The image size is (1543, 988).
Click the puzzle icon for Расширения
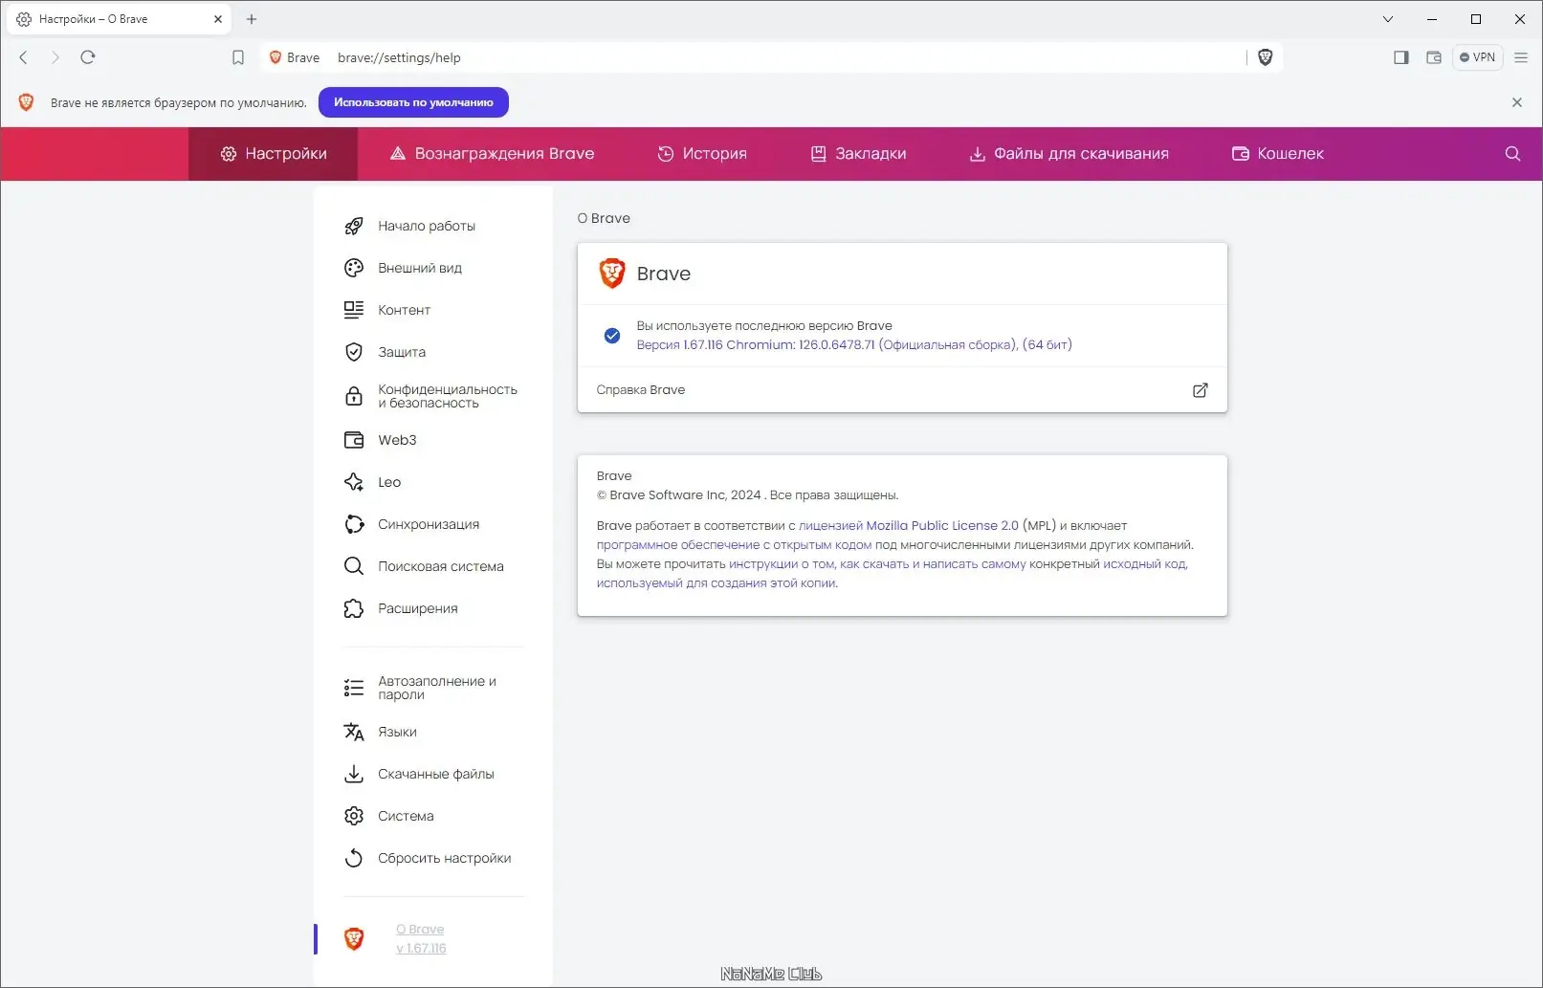point(354,608)
